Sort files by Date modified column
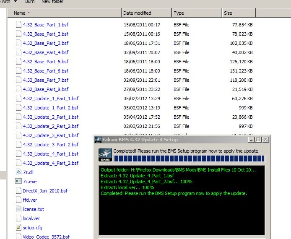This screenshot has width=291, height=239. point(147,13)
